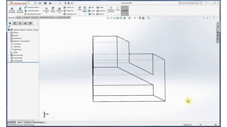This screenshot has width=227, height=127.
Task: Open dropdown arrow under Hole Wizard
Action: [53, 14]
